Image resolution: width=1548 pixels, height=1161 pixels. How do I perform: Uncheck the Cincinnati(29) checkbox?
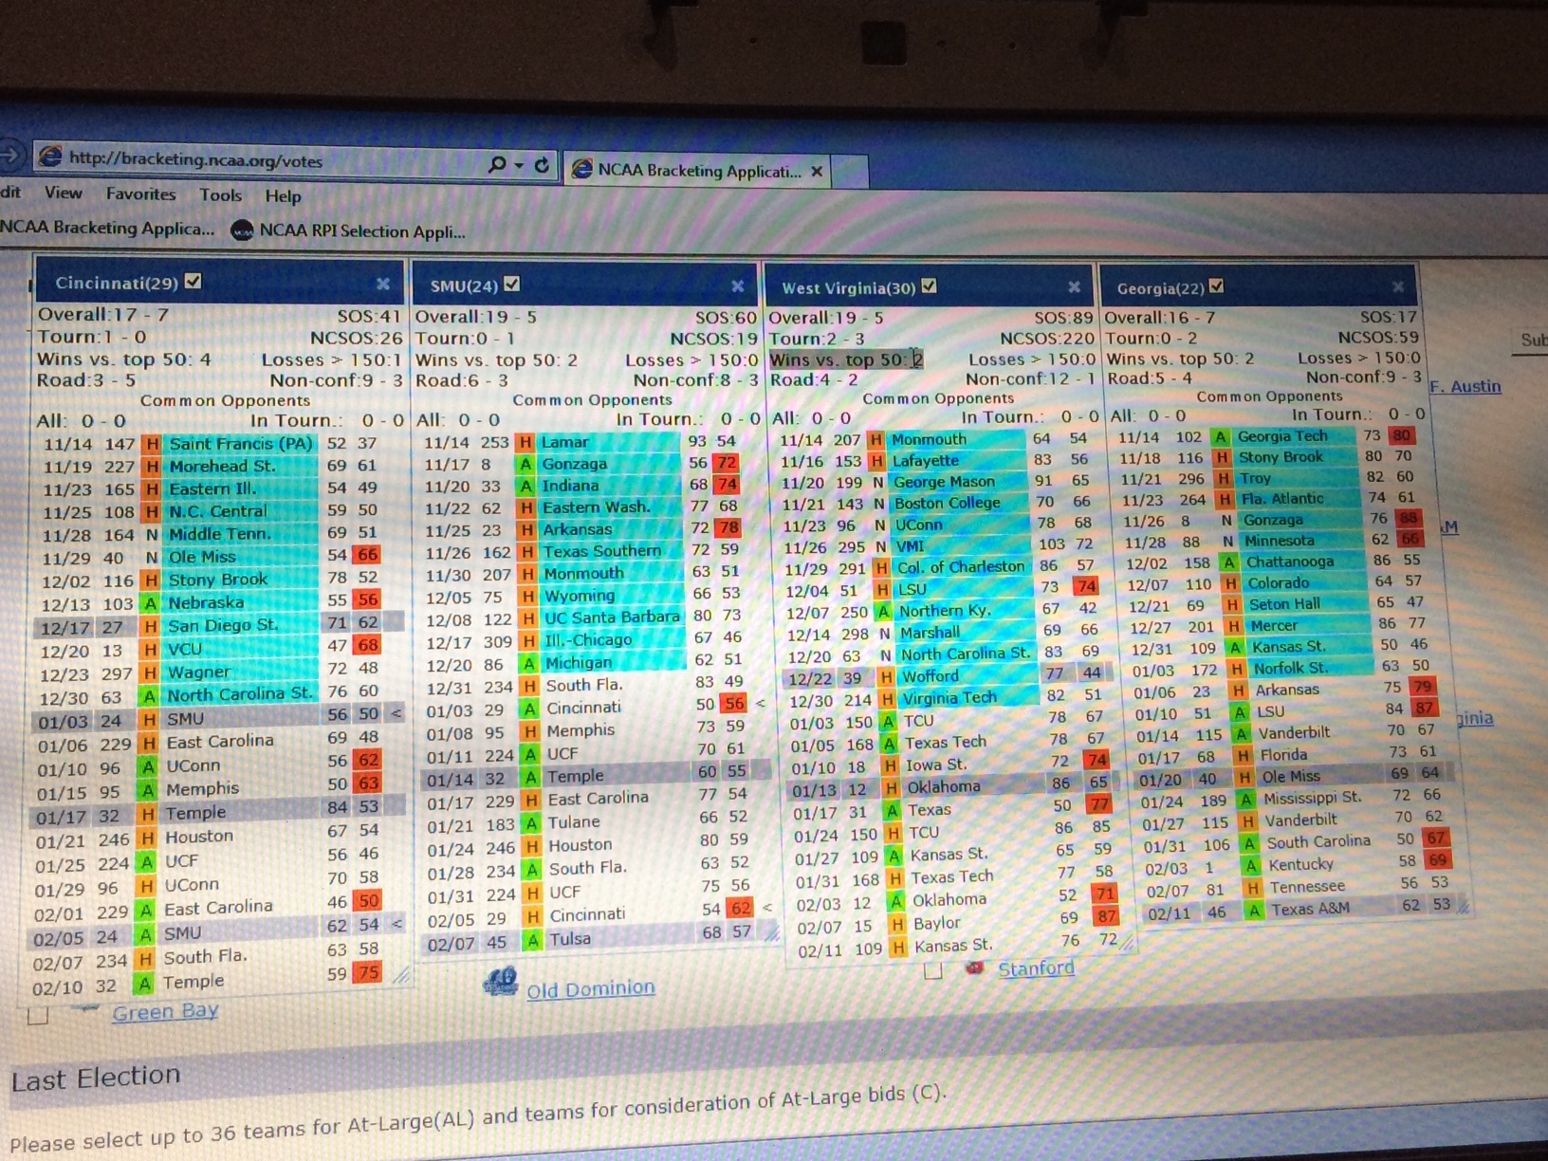[193, 281]
